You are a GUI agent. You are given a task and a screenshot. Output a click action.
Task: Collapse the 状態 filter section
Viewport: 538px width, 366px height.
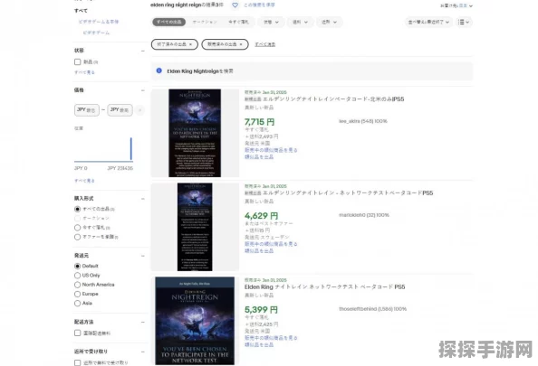143,51
